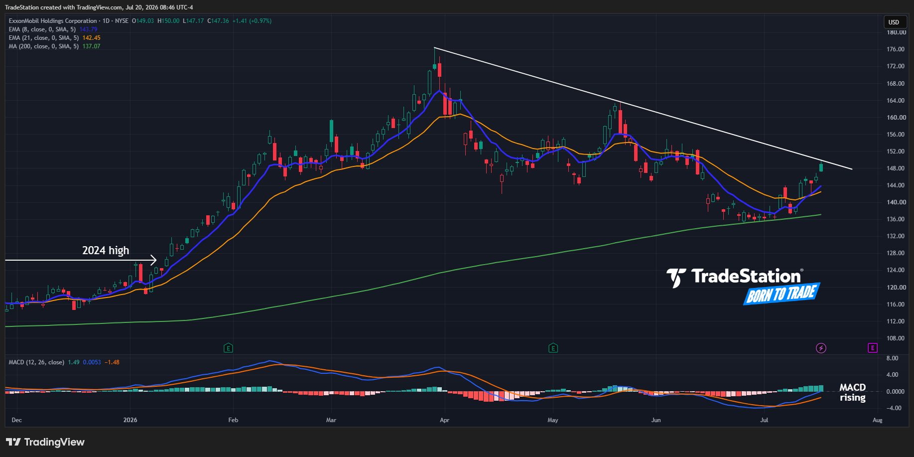Click the purple upcoming earnings E marker
914x457 pixels.
pyautogui.click(x=872, y=348)
